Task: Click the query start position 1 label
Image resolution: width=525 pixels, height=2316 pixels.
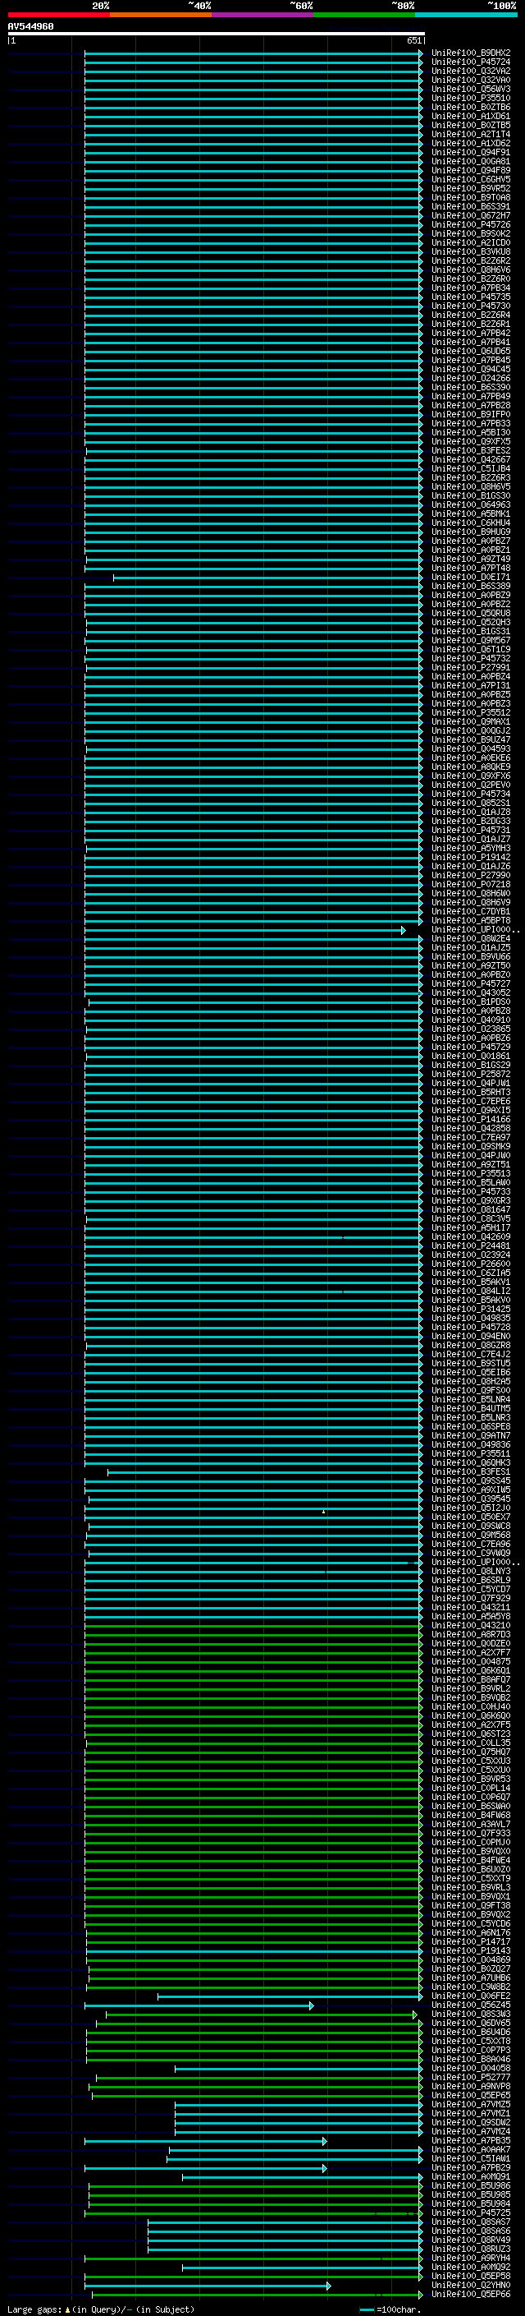Action: 13,40
